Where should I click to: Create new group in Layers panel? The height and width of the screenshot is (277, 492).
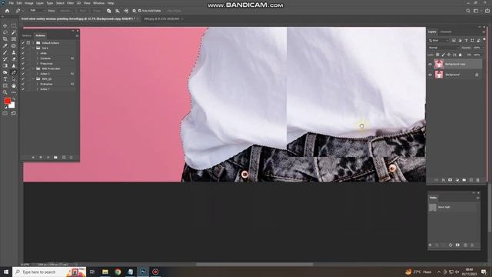464,180
